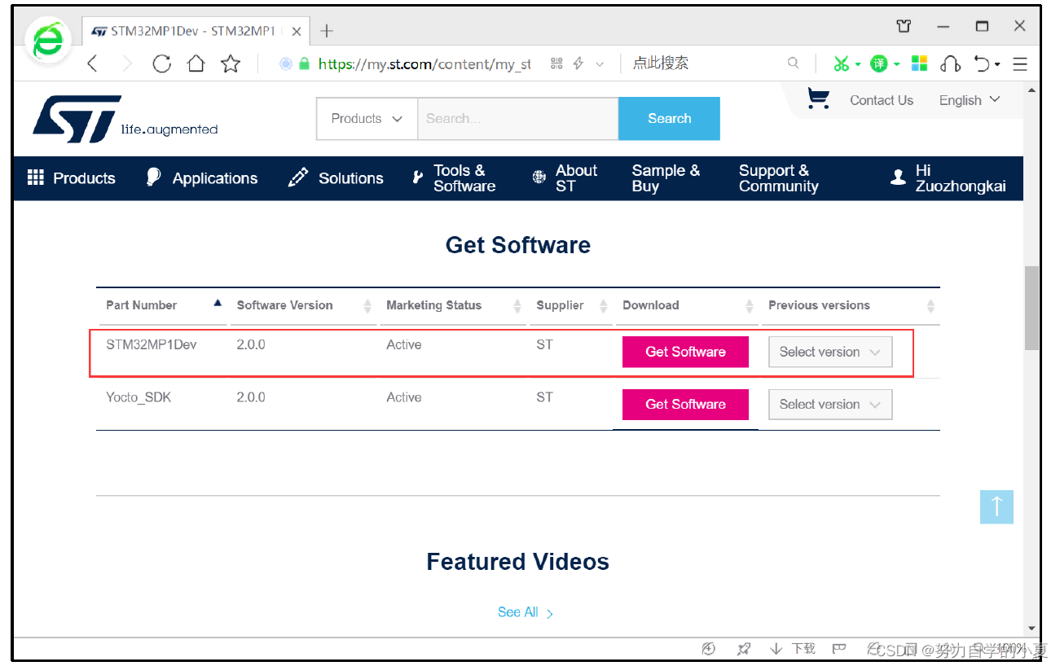
Task: Bookmark page with star icon
Action: (x=231, y=64)
